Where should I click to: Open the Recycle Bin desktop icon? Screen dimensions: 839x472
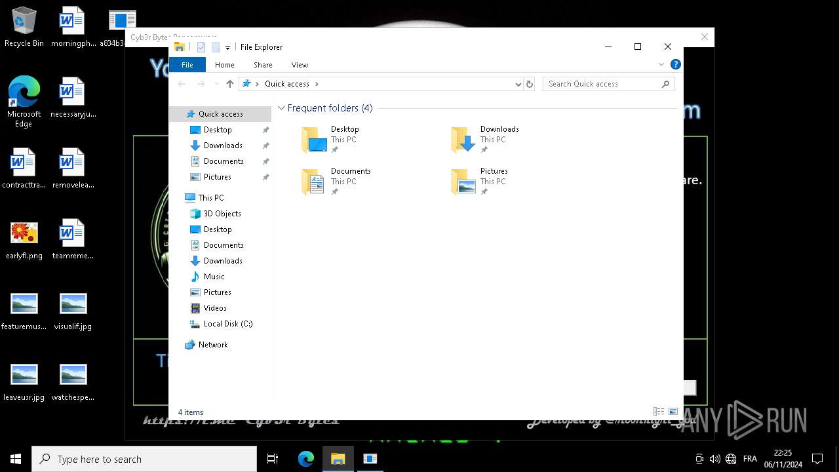tap(24, 27)
